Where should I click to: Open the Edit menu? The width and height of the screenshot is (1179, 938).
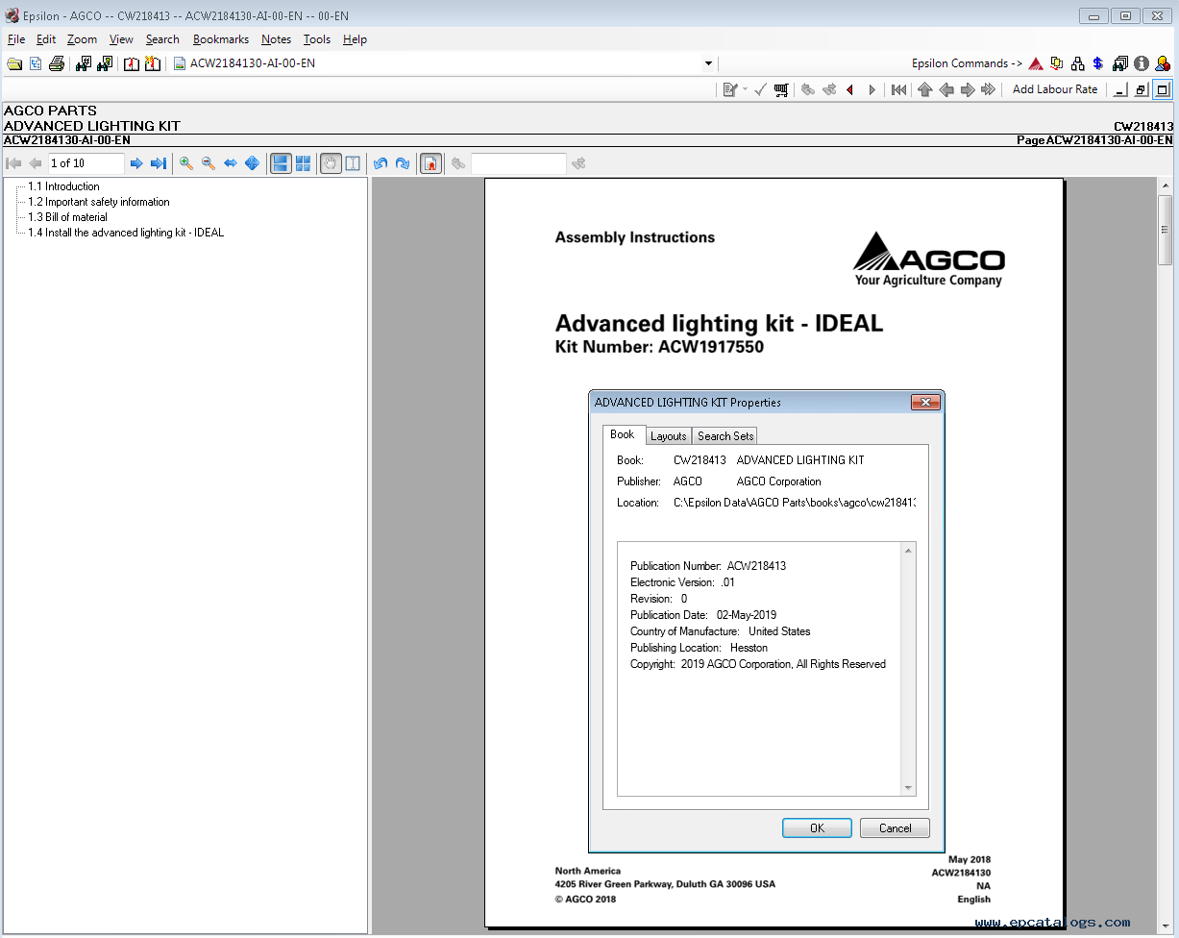(46, 39)
